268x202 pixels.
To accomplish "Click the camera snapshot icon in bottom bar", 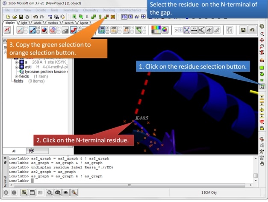I will click(58, 193).
